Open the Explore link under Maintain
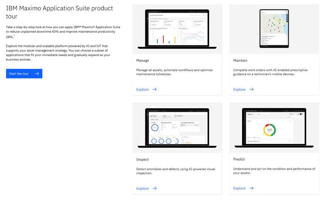The width and height of the screenshot is (324, 203). 239,89
